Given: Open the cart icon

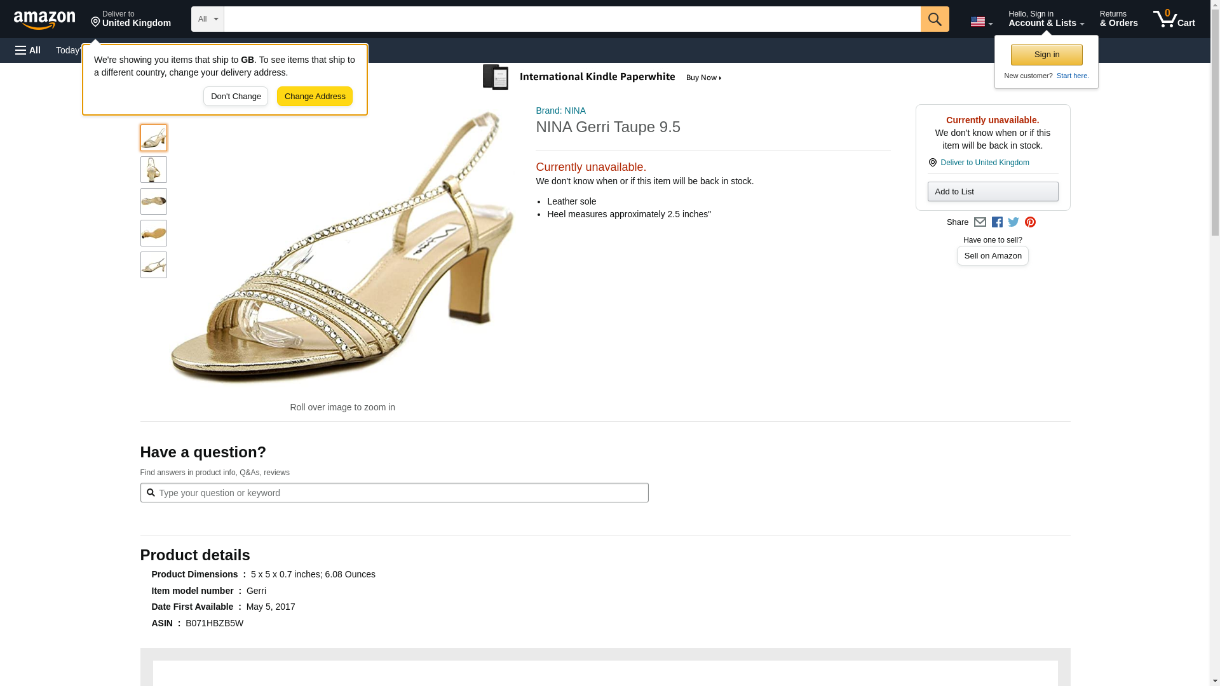Looking at the screenshot, I should click(1174, 19).
